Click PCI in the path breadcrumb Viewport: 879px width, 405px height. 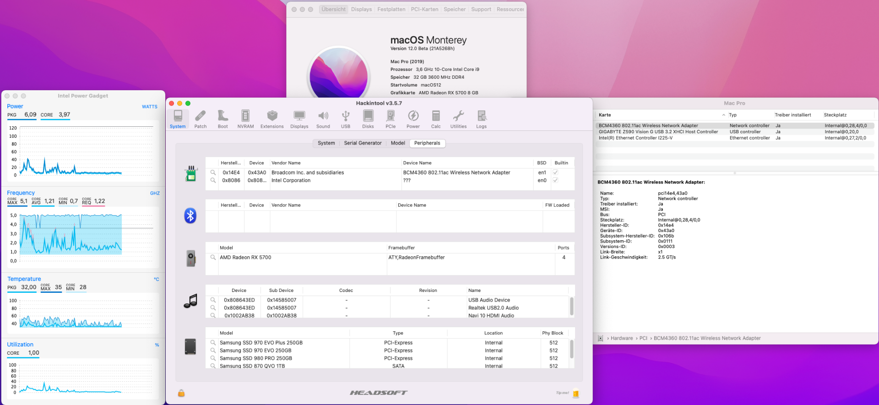pos(643,339)
